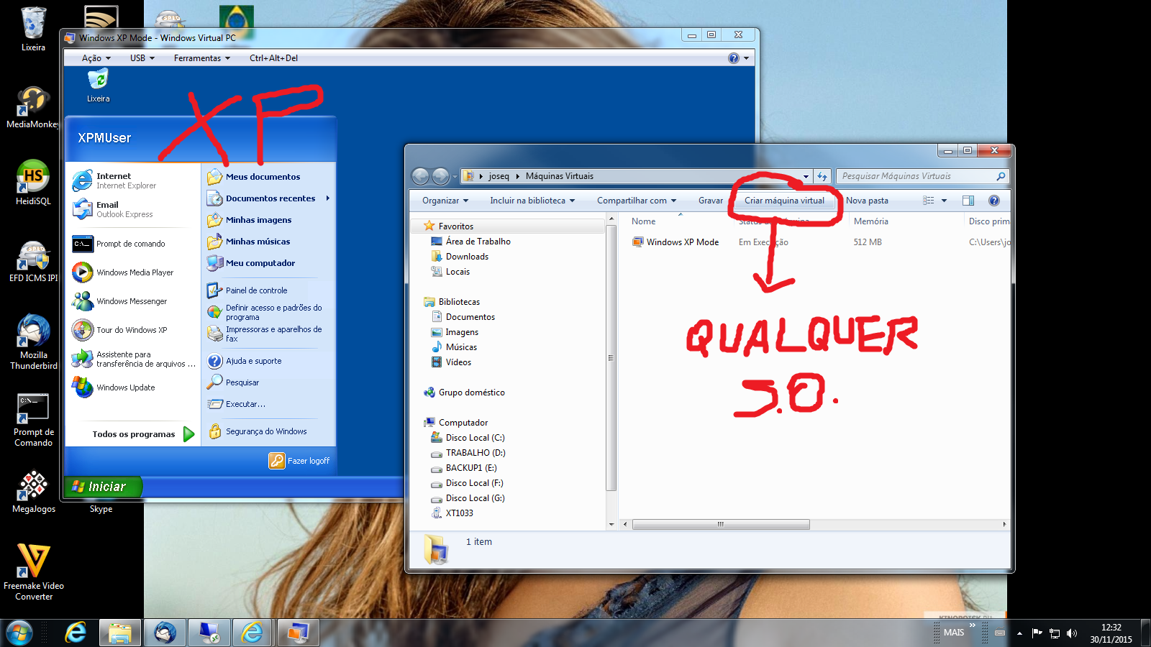The width and height of the screenshot is (1151, 647).
Task: Open Internet Explorer from XP start menu
Action: 115,180
